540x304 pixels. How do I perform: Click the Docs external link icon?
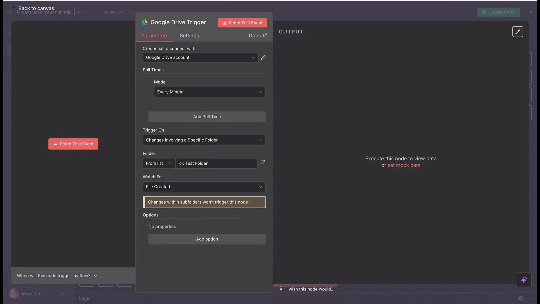pos(265,35)
